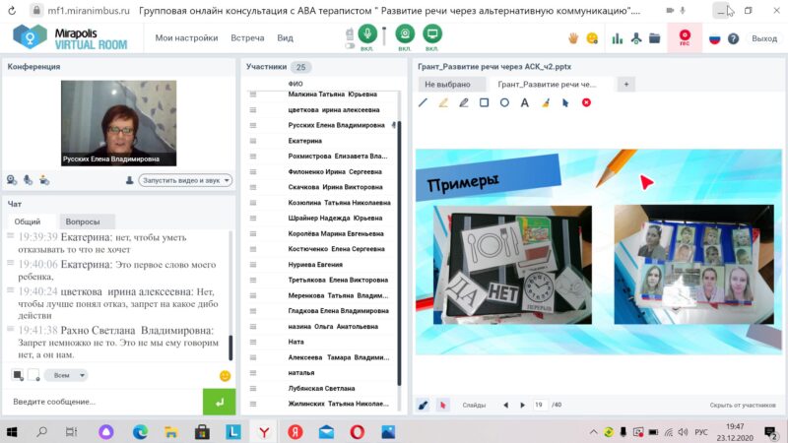Adjust the microphone volume slider
This screenshot has height=443, width=788.
[384, 36]
